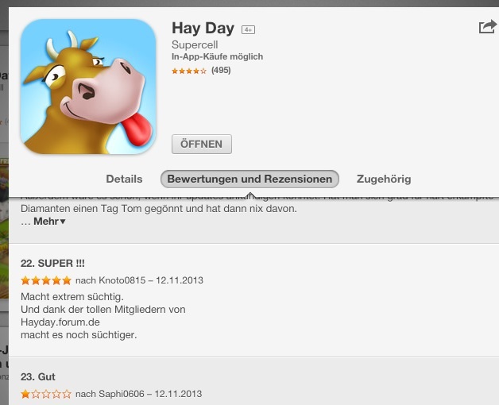Click one-star rating of Gut review
This screenshot has height=405, width=499.
46,394
